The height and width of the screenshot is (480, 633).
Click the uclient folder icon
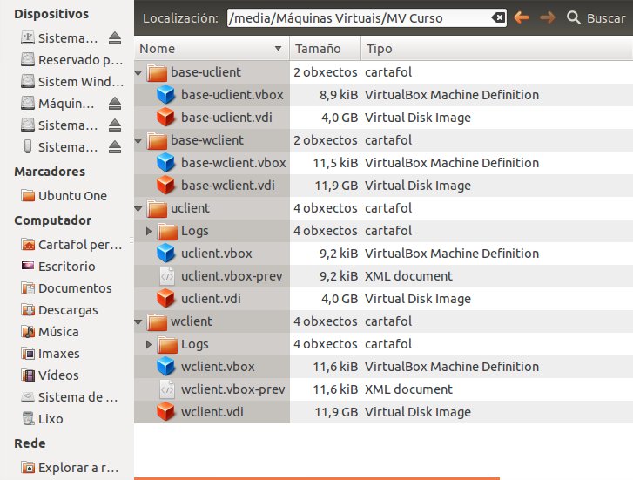point(157,208)
